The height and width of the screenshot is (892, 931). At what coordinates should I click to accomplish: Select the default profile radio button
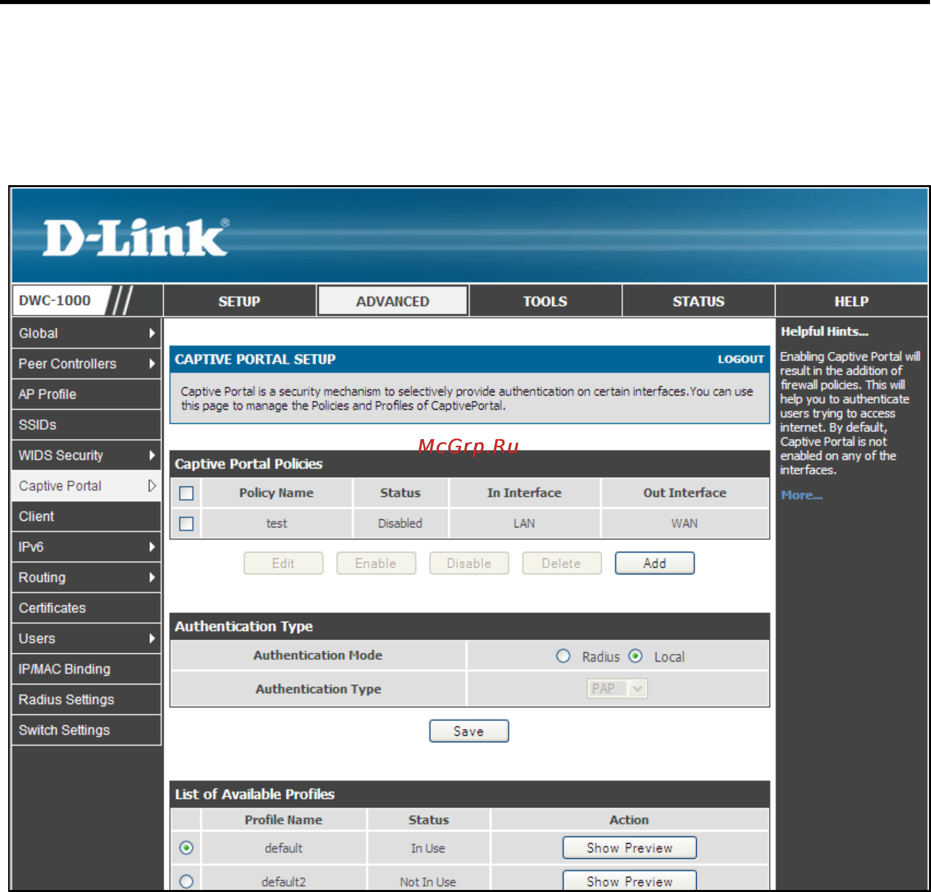(187, 848)
